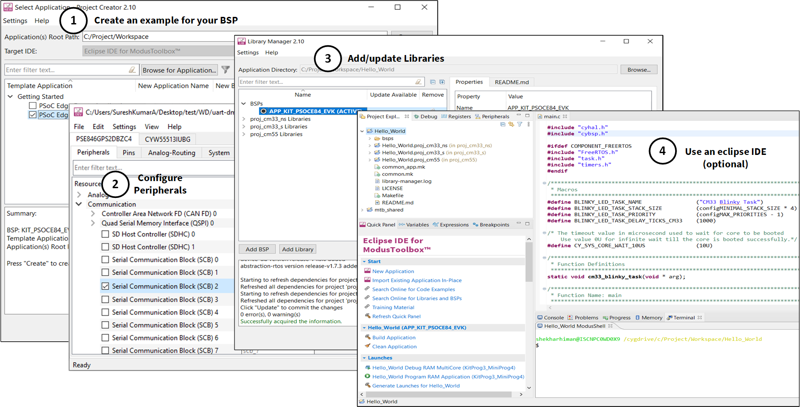Click the Add Library button

298,249
